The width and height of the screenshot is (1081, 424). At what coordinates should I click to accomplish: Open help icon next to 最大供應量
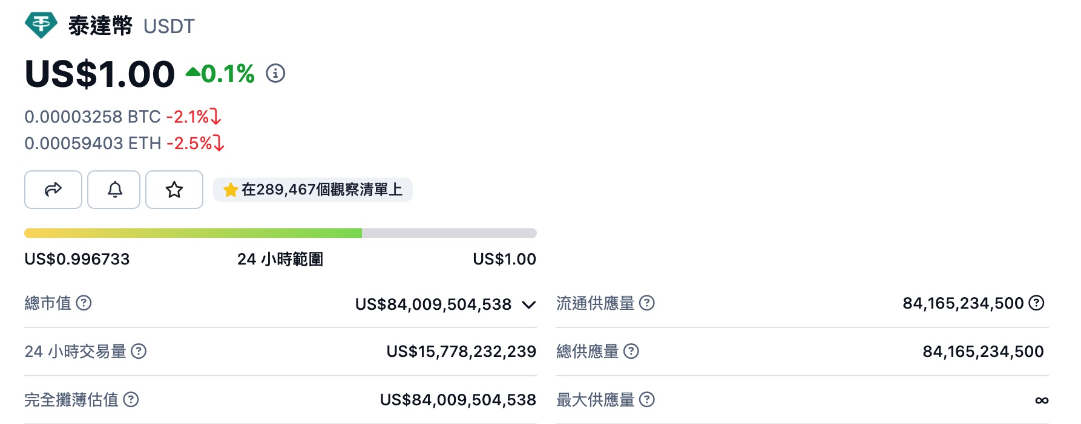647,399
